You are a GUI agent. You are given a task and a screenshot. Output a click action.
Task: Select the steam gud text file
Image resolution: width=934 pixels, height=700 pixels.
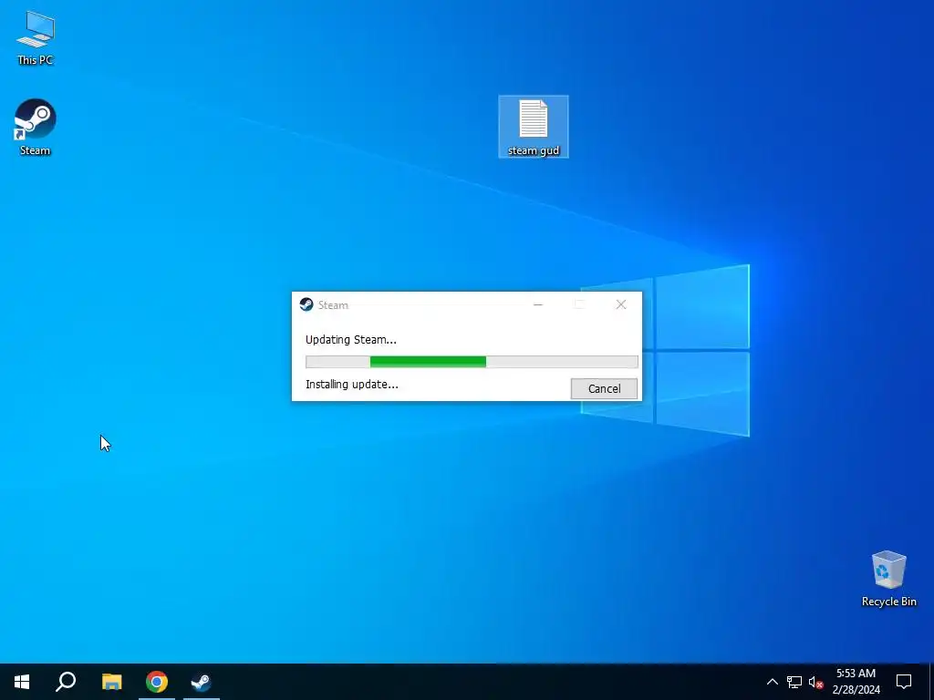tap(533, 127)
